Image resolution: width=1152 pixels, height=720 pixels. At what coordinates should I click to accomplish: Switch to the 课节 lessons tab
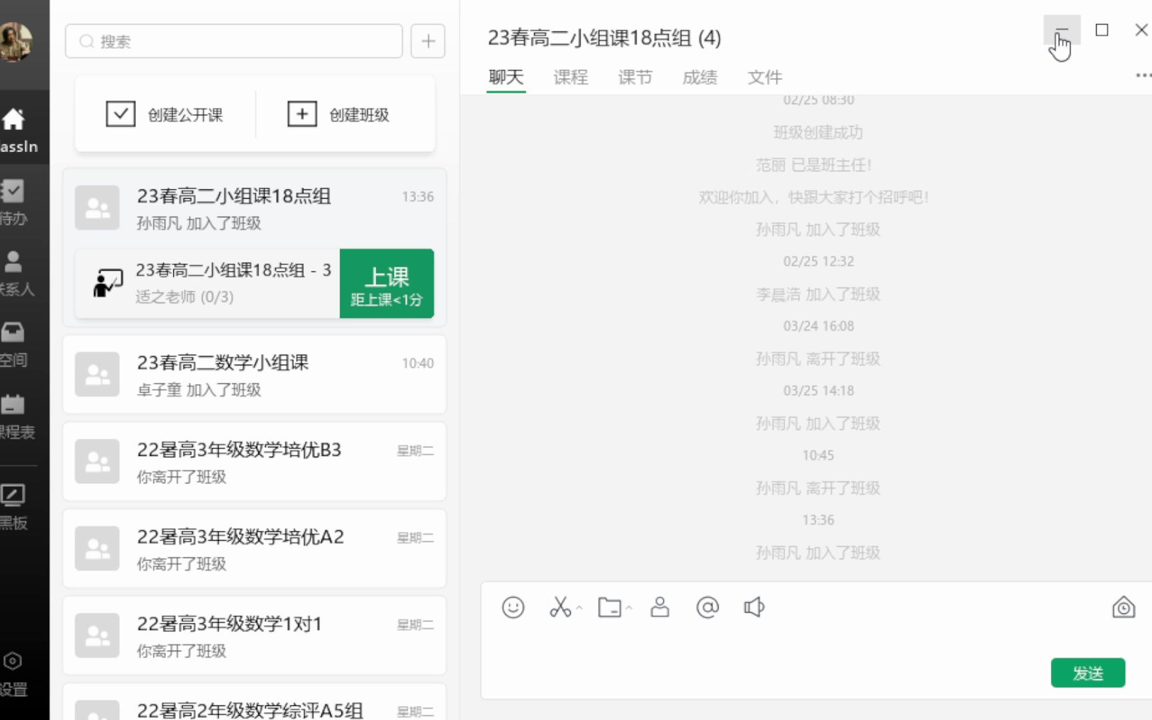(635, 77)
